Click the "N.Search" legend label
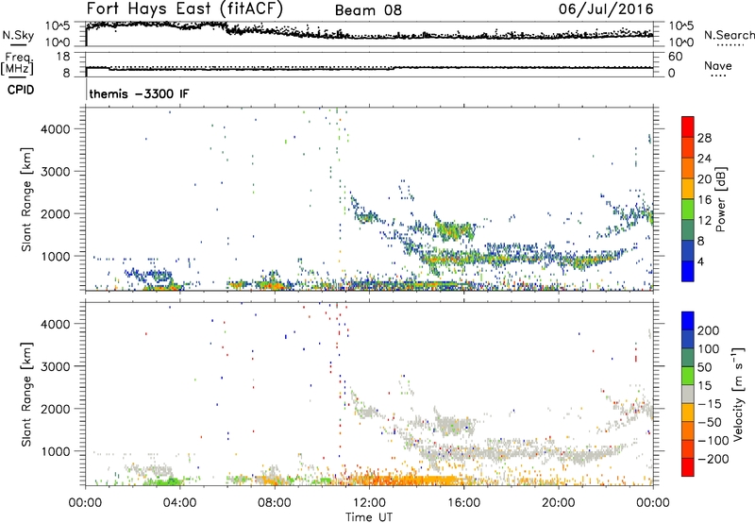Image resolution: width=755 pixels, height=523 pixels. click(x=729, y=35)
